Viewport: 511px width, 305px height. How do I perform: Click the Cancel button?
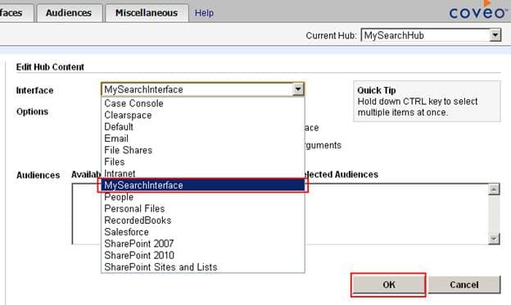pyautogui.click(x=464, y=285)
